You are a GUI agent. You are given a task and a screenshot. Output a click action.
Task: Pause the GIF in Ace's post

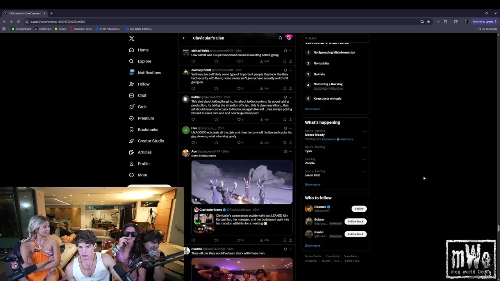[x=196, y=199]
